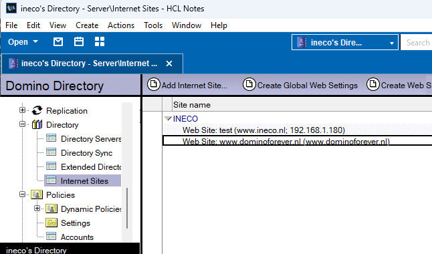This screenshot has height=254, width=432.
Task: Open the Create menu
Action: tap(87, 25)
